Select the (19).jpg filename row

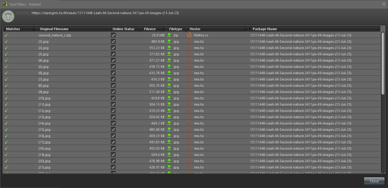tap(44, 155)
